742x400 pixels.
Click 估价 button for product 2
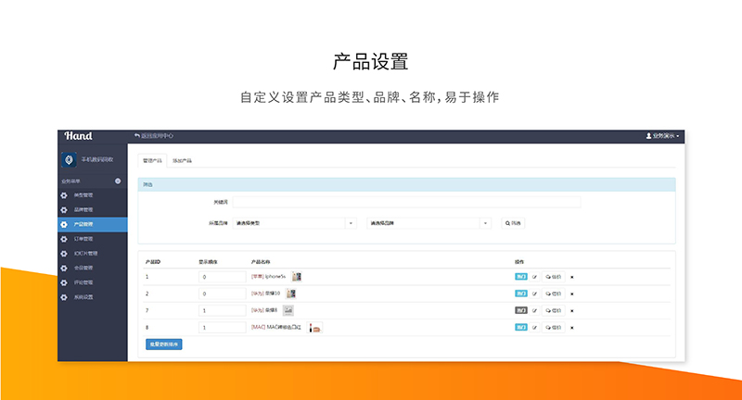click(x=553, y=294)
